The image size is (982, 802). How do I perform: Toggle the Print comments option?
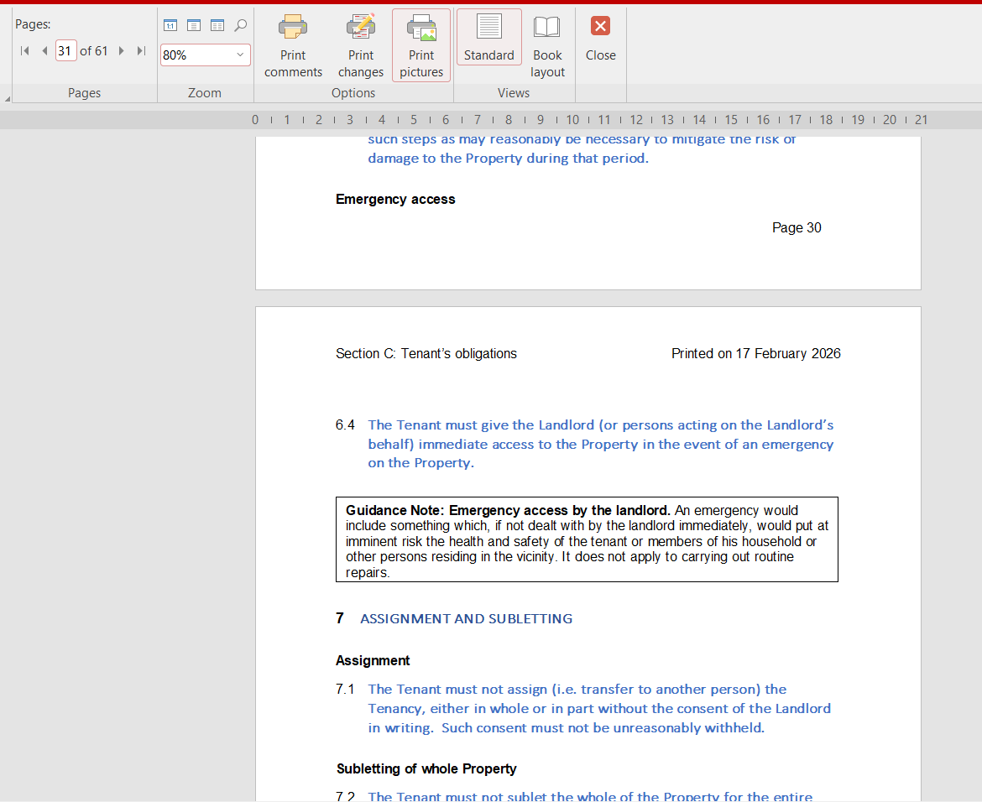[x=293, y=45]
